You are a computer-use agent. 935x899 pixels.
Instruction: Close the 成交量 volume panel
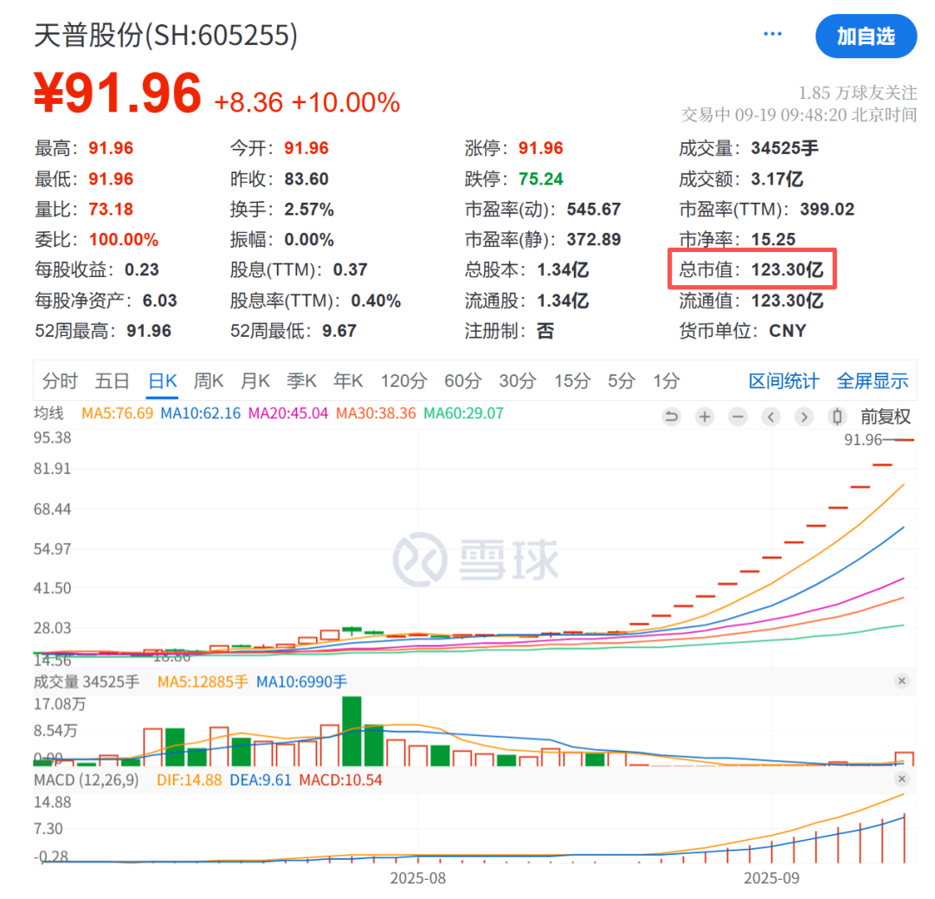(901, 681)
